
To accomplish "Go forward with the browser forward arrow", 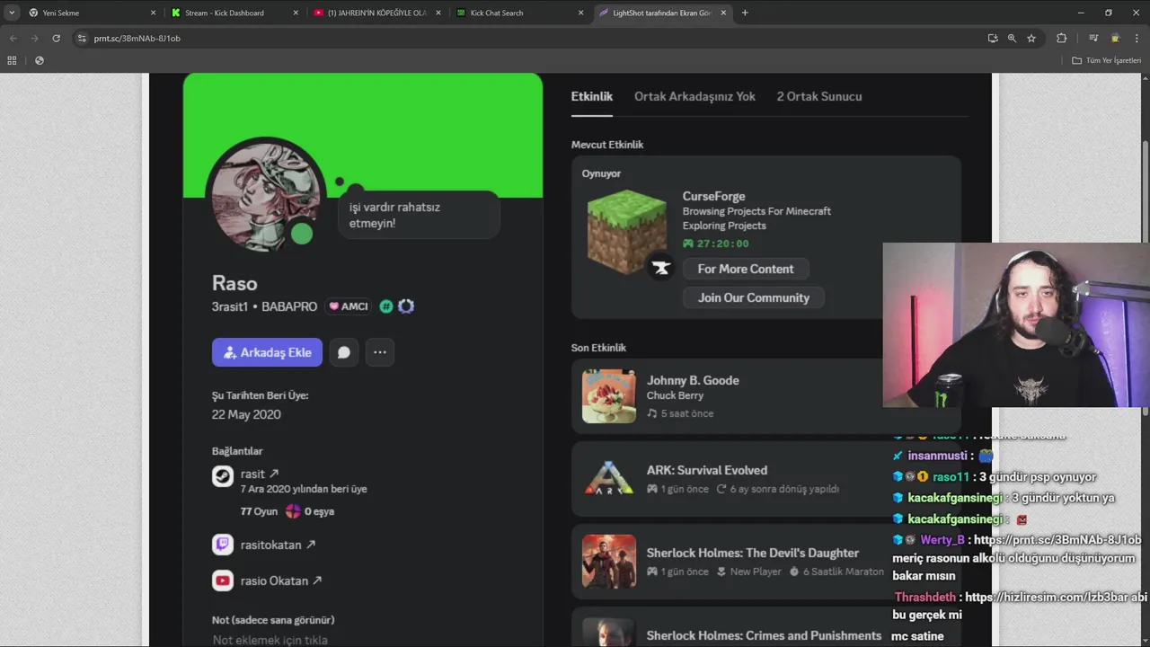I will [34, 39].
